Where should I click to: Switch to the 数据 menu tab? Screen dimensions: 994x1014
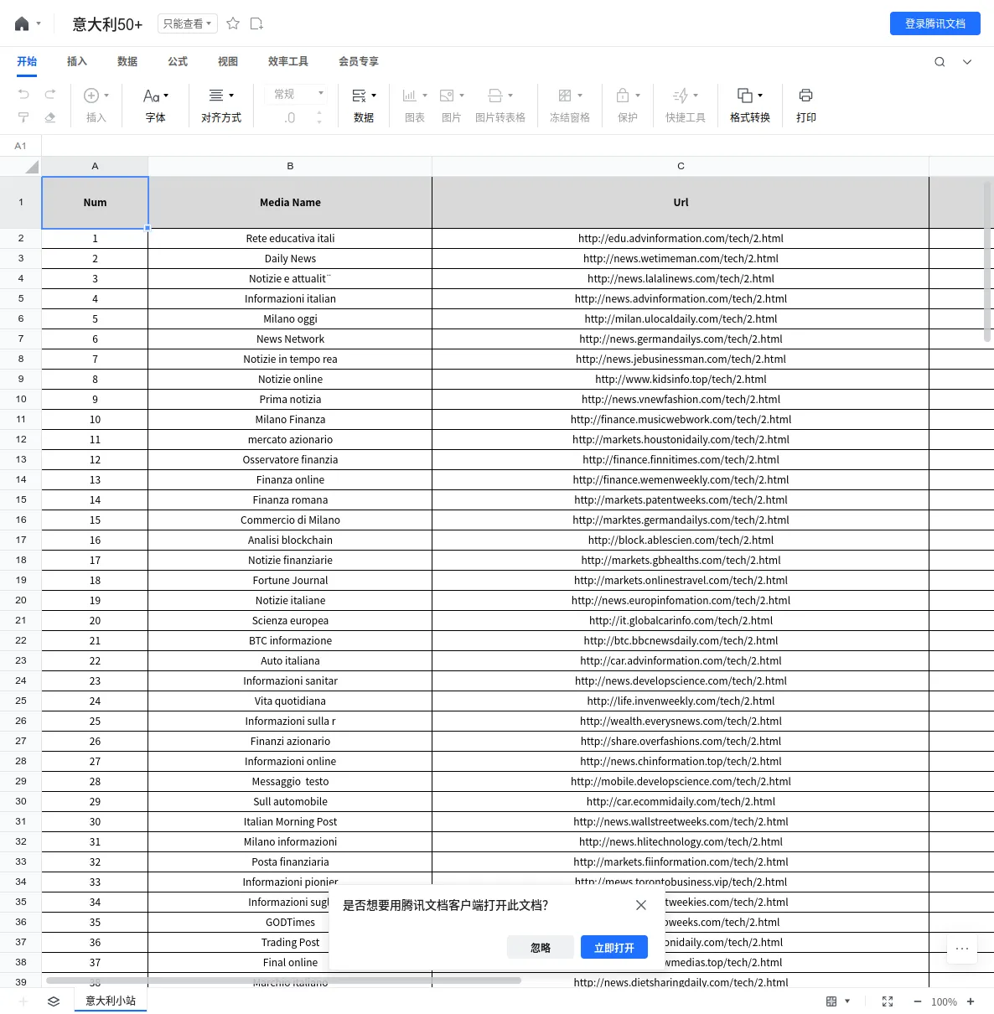click(x=127, y=61)
